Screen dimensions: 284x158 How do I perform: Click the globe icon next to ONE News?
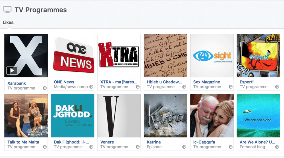pyautogui.click(x=91, y=87)
